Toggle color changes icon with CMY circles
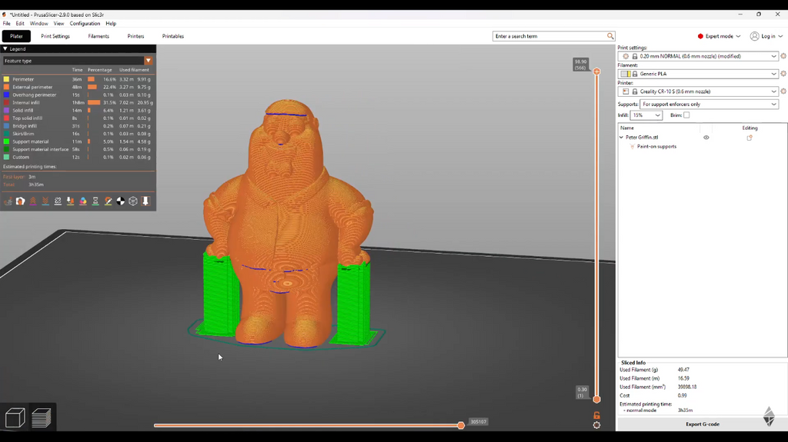Image resolution: width=788 pixels, height=442 pixels. (x=83, y=201)
